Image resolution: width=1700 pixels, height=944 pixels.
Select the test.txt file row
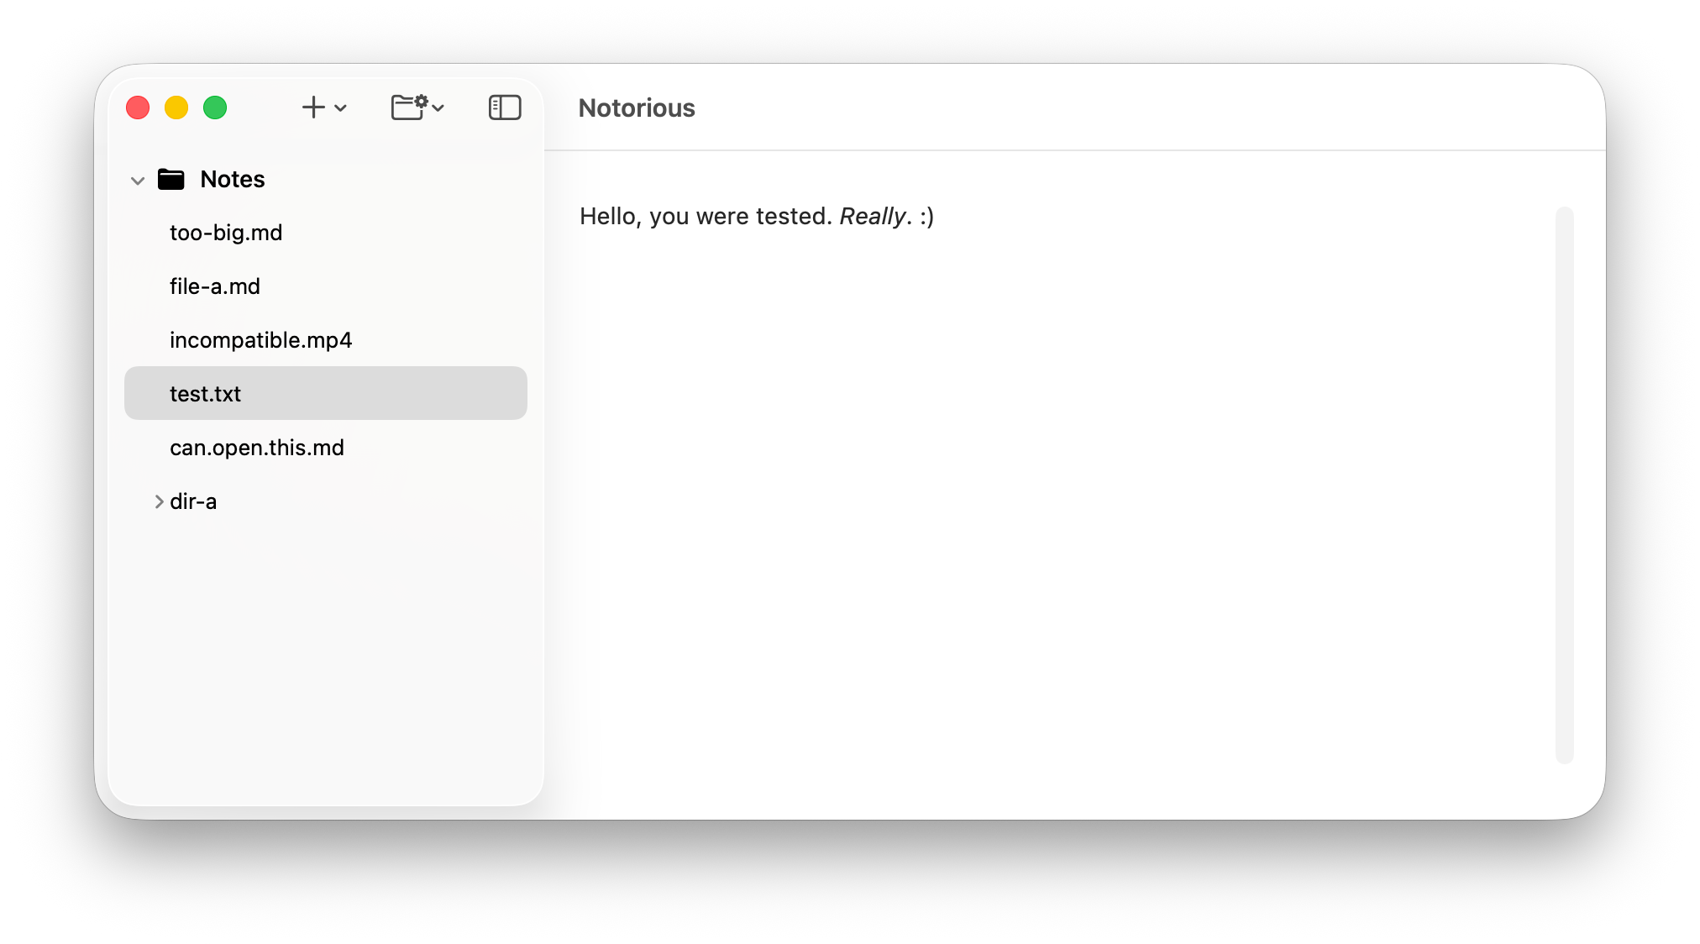(x=326, y=393)
